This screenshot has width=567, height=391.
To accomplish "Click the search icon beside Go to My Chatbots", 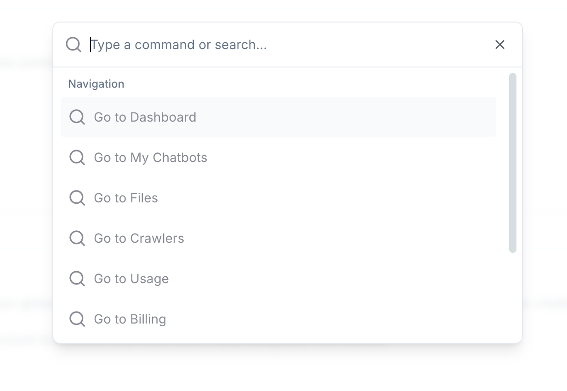I will click(x=77, y=157).
